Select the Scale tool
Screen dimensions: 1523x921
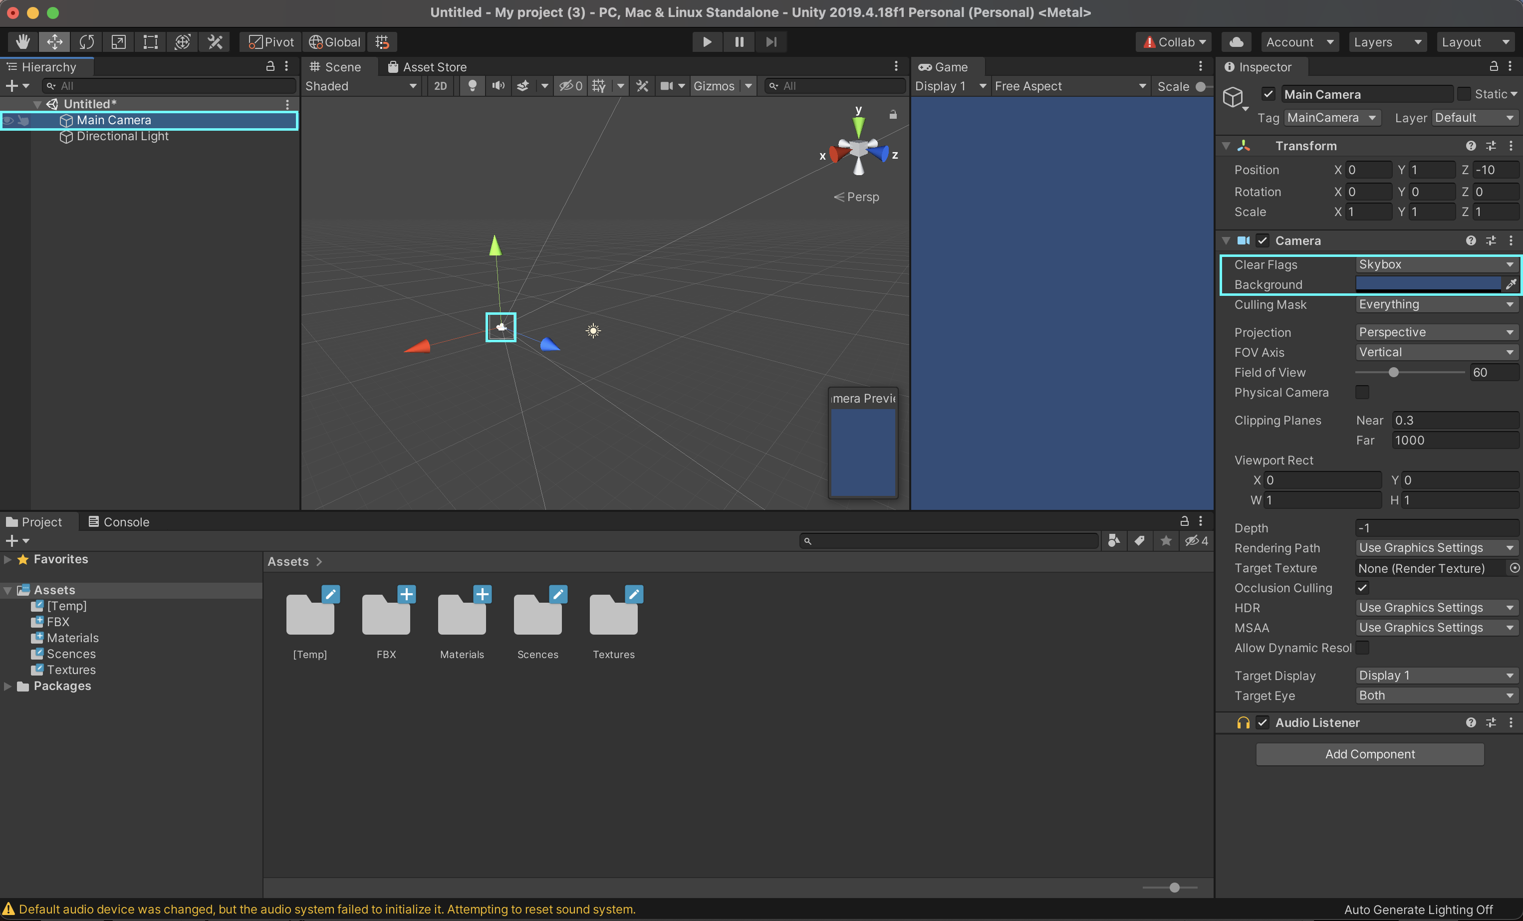[x=118, y=42]
